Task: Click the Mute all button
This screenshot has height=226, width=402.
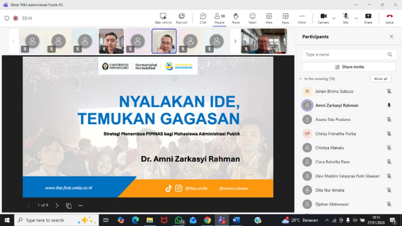Action: [381, 79]
